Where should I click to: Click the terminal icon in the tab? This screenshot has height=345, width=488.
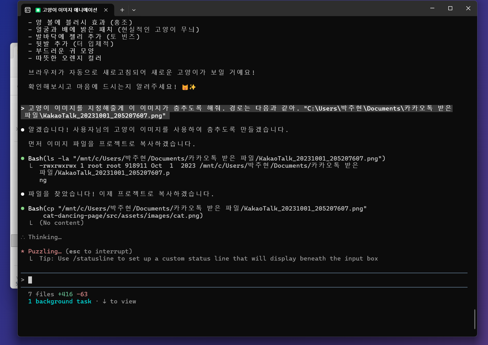click(x=28, y=10)
